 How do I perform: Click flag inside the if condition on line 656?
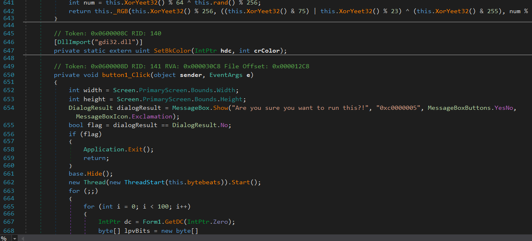point(91,134)
